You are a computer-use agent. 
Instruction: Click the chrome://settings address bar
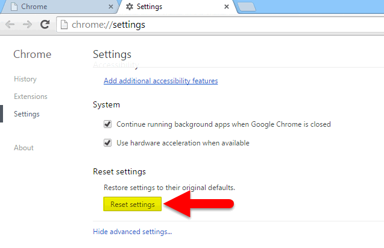[220, 25]
